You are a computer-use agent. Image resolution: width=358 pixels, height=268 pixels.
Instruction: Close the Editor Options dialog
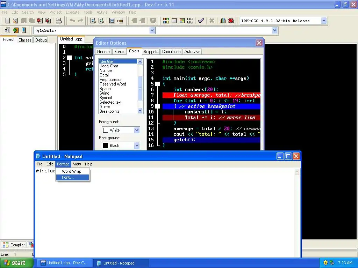pyautogui.click(x=259, y=43)
